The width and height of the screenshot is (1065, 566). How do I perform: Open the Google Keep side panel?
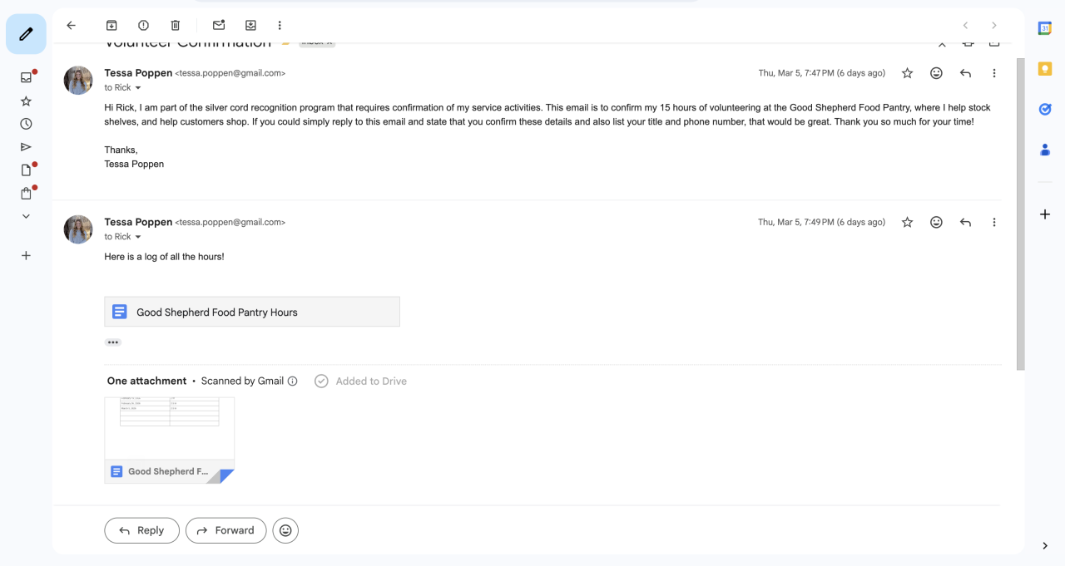pos(1045,69)
